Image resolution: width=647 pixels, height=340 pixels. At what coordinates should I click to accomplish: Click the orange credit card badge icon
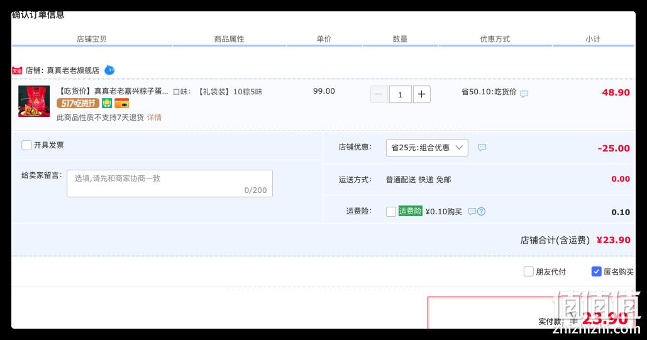click(122, 103)
